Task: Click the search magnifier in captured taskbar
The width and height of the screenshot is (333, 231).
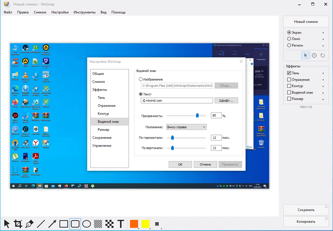Action: (20, 186)
